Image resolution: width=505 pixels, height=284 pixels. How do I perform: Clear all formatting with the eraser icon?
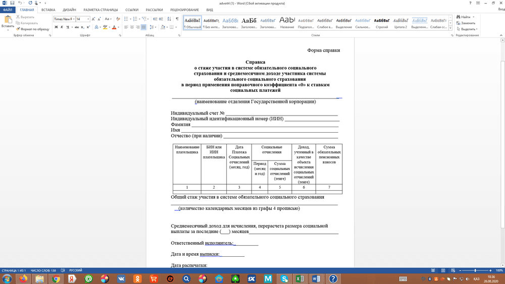tap(118, 19)
